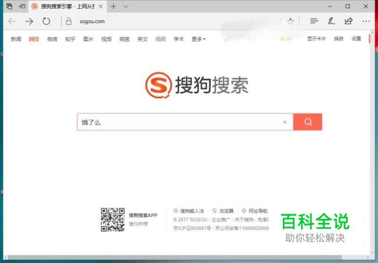This screenshot has height=263, width=378.
Task: Open the Hub favorites list icon
Action: 314,21
